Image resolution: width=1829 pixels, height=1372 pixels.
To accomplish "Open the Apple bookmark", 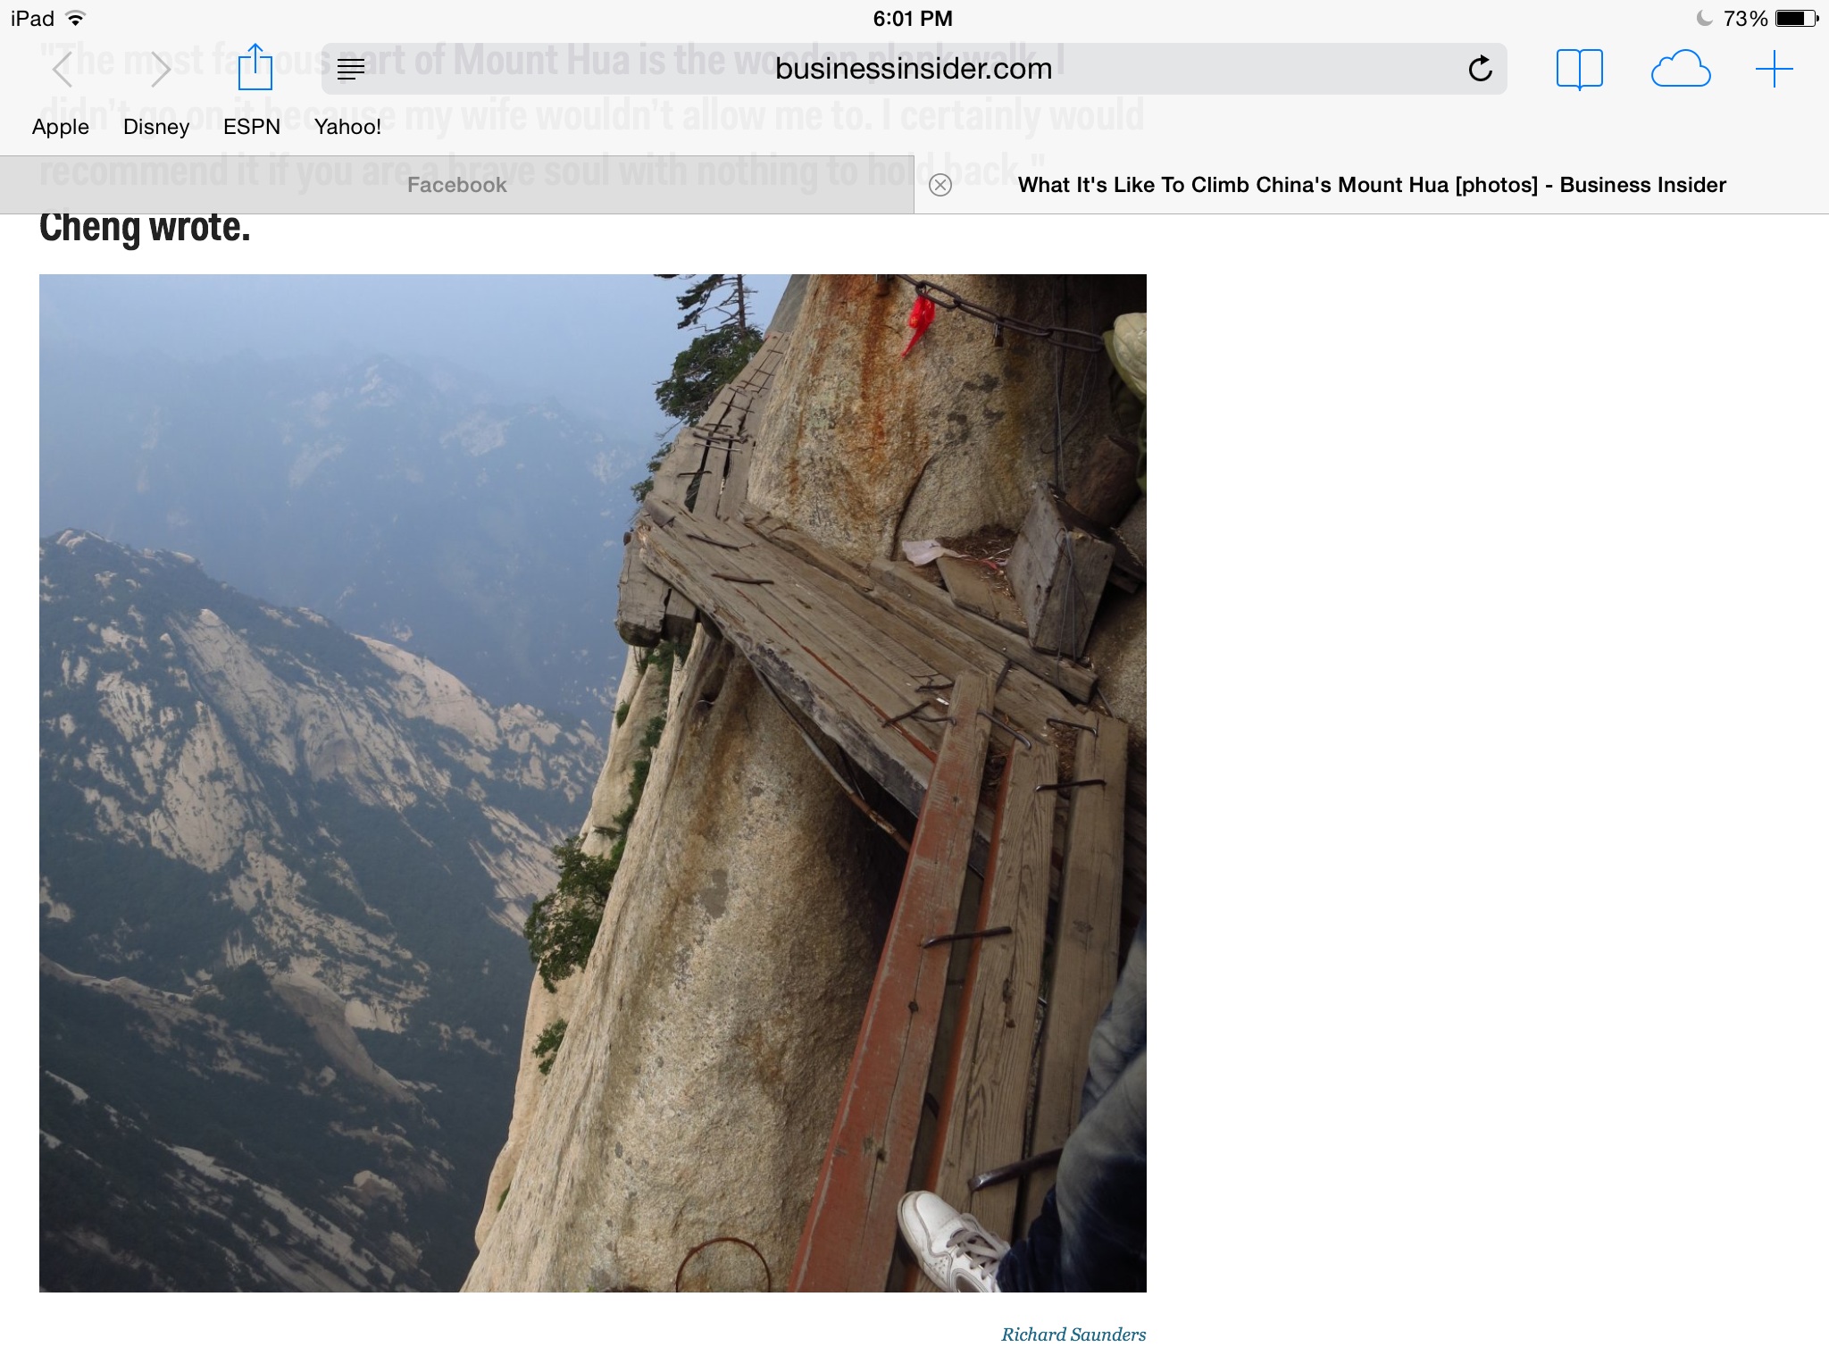I will coord(61,127).
